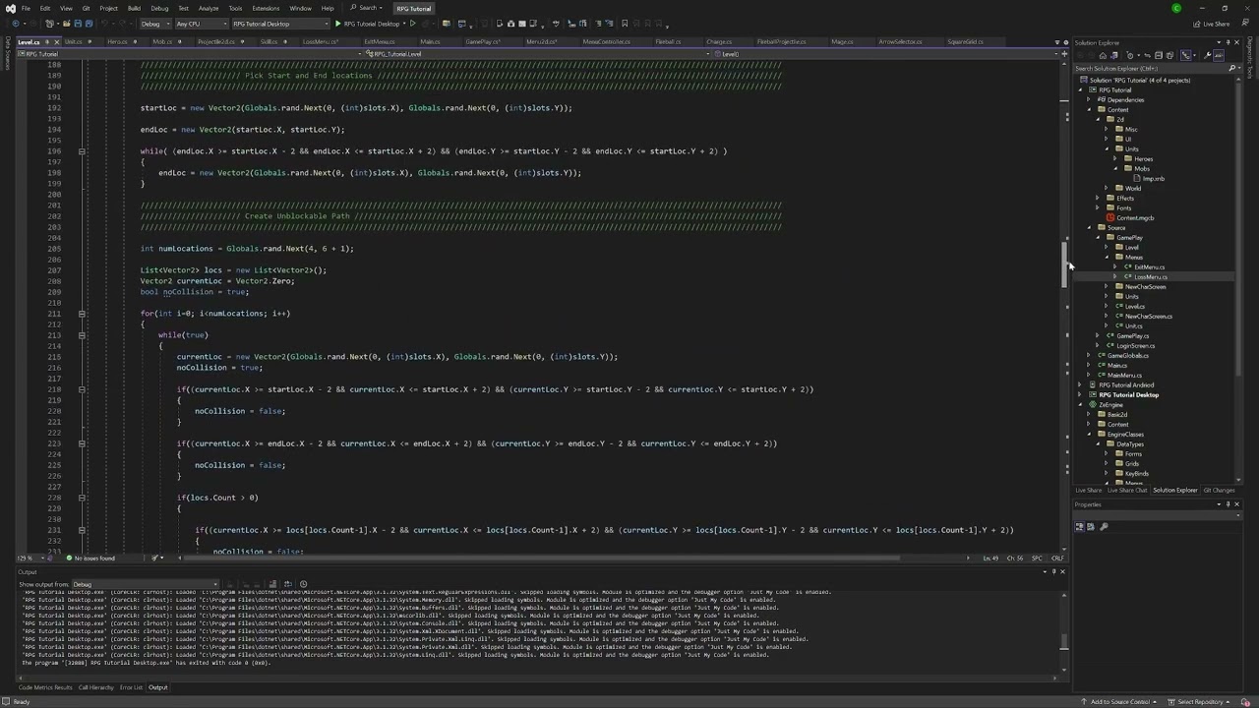Click the Categorized icon in Properties panel
The height and width of the screenshot is (708, 1259).
click(x=1080, y=527)
